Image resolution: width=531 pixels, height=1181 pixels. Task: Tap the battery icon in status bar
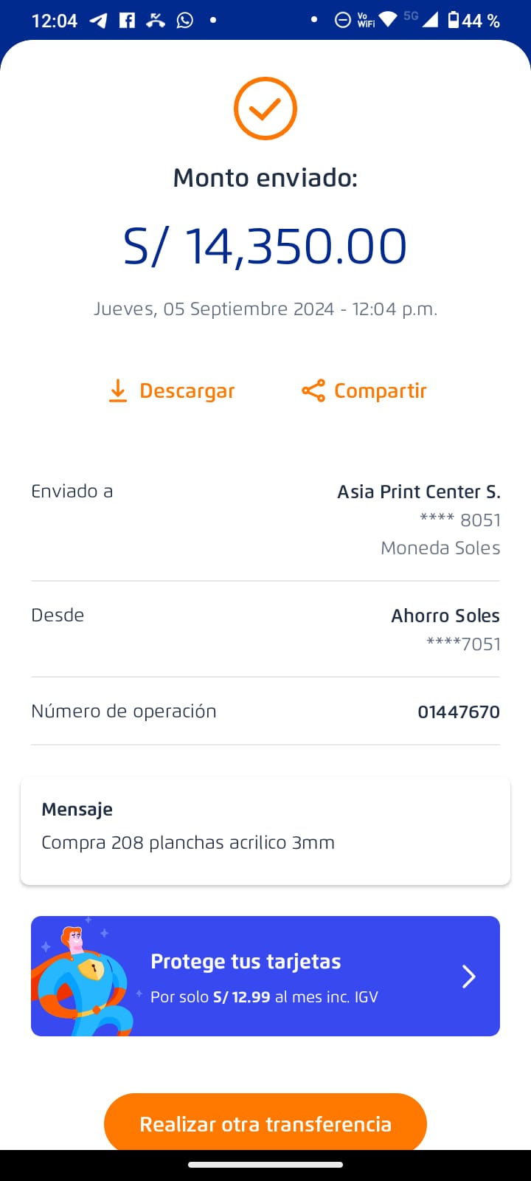[x=454, y=21]
